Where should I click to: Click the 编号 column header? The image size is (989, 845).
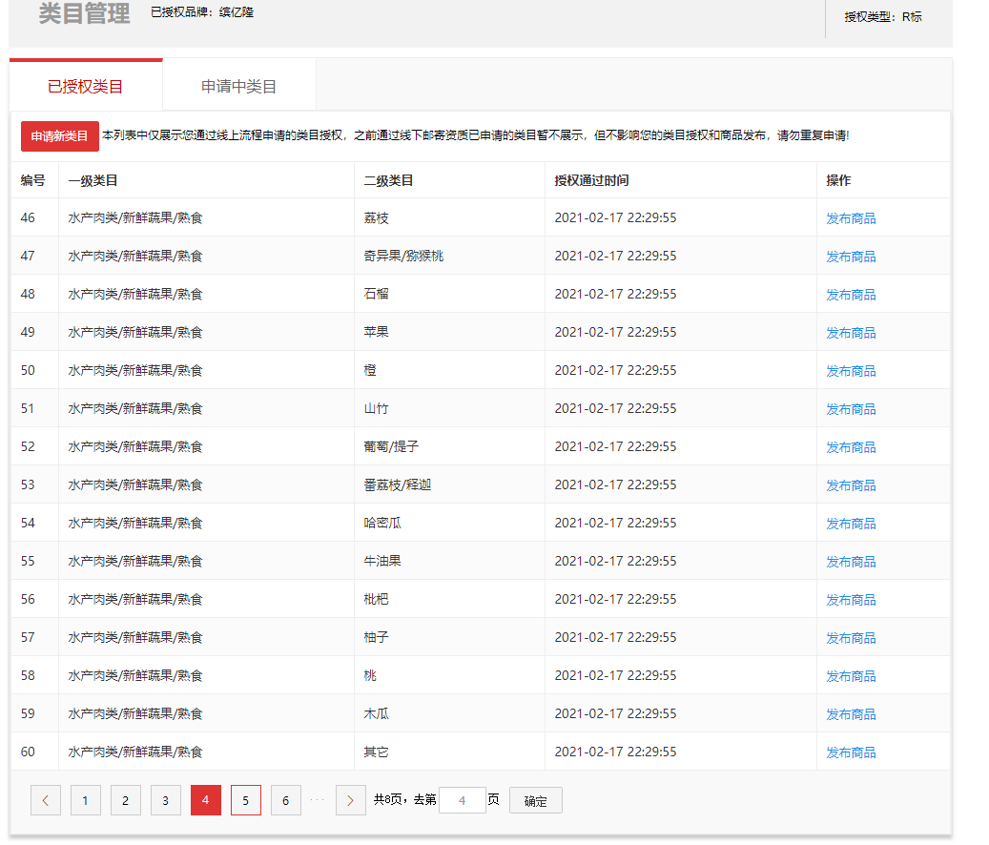point(32,180)
